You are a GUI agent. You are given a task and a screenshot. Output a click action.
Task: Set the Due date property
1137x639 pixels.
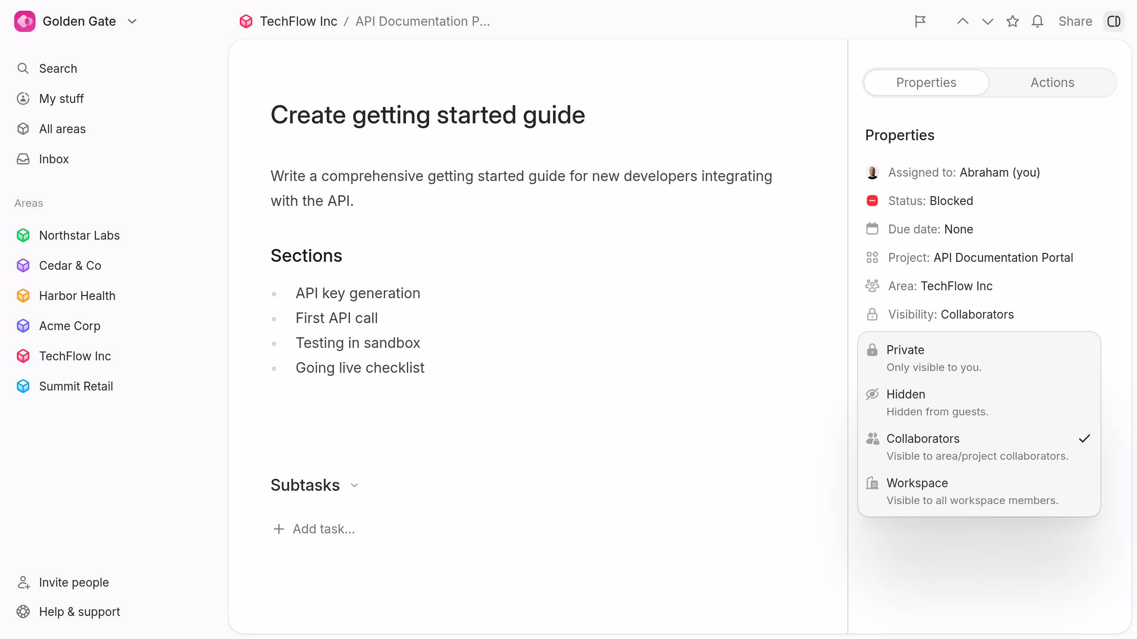point(919,229)
